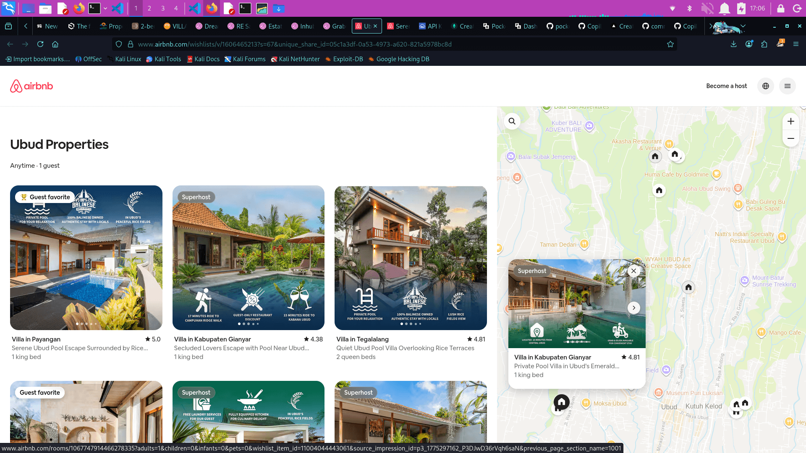The image size is (806, 453).
Task: Switch to 'Grab' browser tab
Action: click(x=335, y=26)
